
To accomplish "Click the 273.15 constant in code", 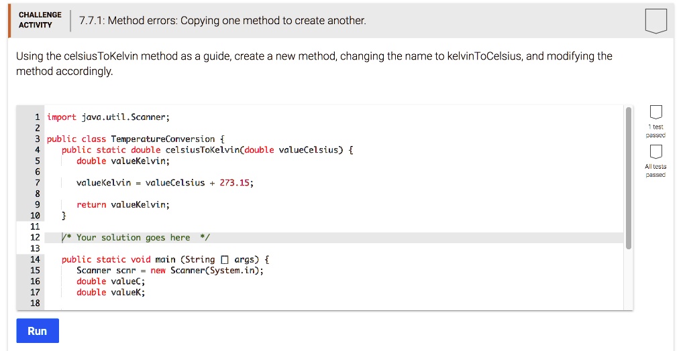I will [234, 183].
